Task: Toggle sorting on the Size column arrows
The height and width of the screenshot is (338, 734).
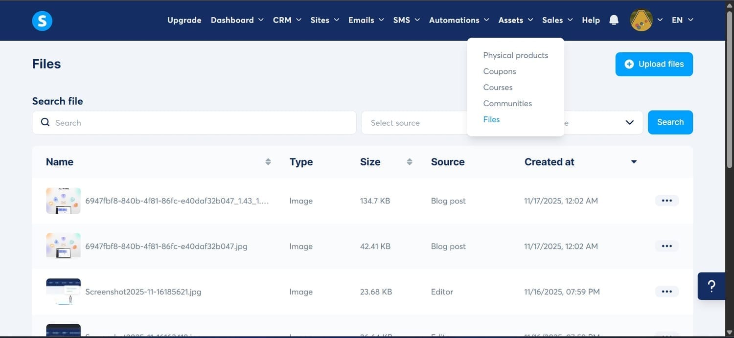Action: [409, 161]
